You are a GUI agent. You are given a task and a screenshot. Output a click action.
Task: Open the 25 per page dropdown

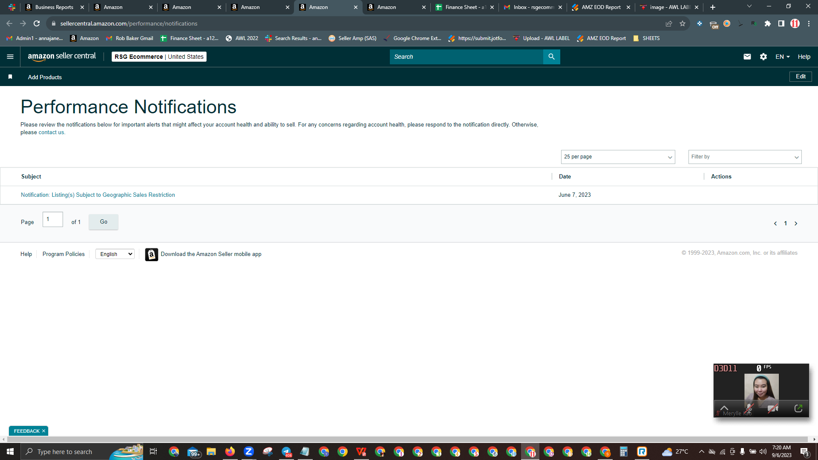(618, 157)
